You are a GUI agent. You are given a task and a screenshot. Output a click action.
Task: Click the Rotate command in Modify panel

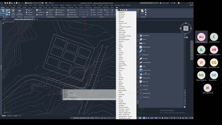click(x=100, y=10)
